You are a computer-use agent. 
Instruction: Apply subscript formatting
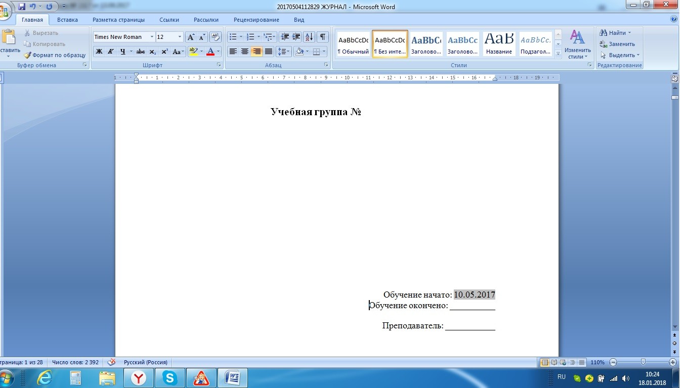click(x=153, y=52)
